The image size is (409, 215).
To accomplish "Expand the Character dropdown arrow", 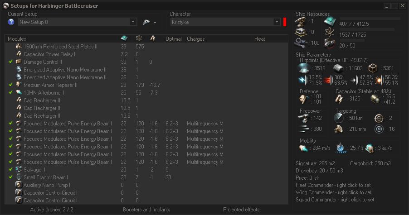I will click(277, 22).
